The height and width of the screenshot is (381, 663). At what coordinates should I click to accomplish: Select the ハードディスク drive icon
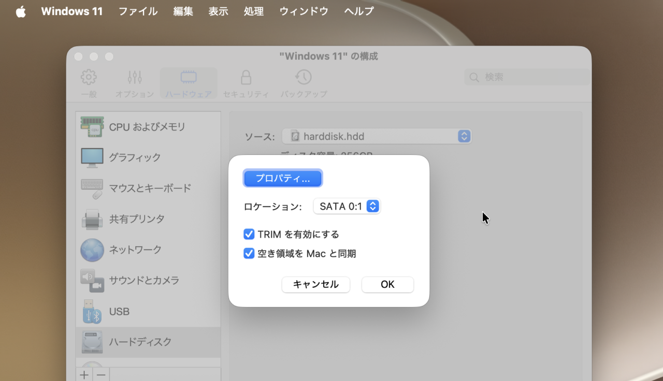[x=92, y=342]
